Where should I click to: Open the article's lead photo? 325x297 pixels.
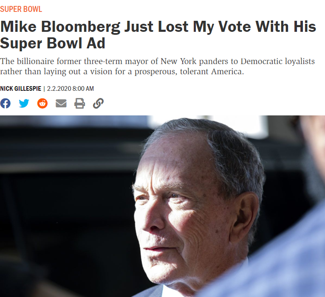pyautogui.click(x=162, y=206)
